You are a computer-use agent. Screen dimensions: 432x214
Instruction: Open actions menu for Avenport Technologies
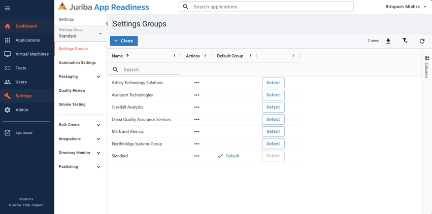197,95
